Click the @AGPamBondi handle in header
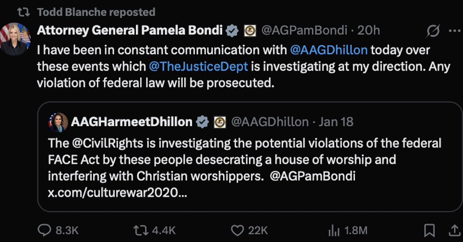This screenshot has width=463, height=242. (x=304, y=31)
